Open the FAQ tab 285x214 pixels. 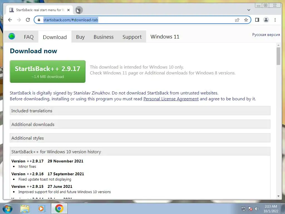click(29, 37)
